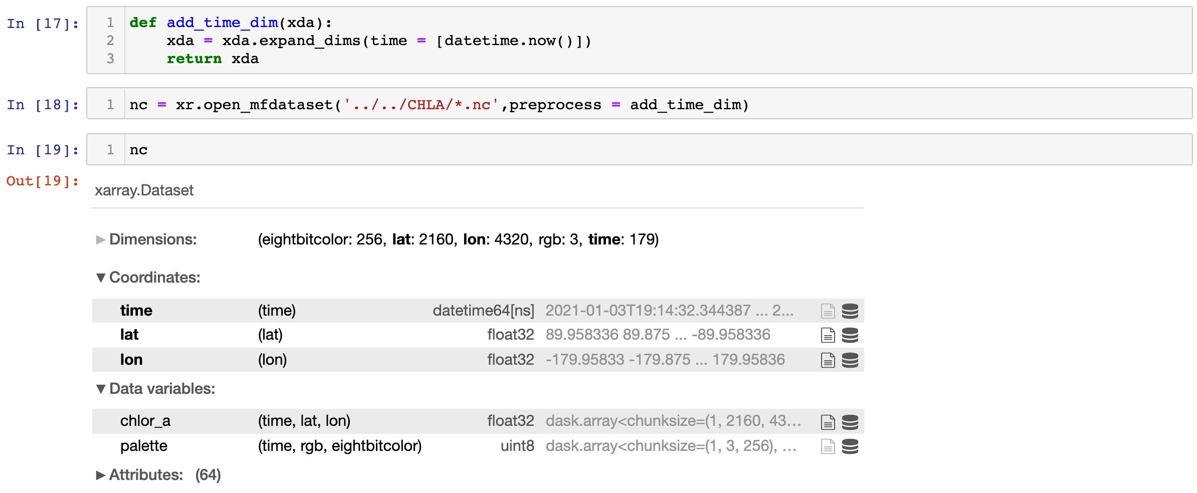This screenshot has height=493, width=1197.
Task: Show data repr icon for chlor_a variable
Action: tap(850, 422)
